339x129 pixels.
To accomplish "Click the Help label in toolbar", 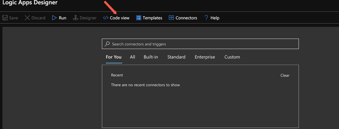I will [215, 18].
